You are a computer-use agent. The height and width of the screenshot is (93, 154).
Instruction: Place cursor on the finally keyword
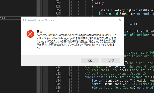coord(98,3)
